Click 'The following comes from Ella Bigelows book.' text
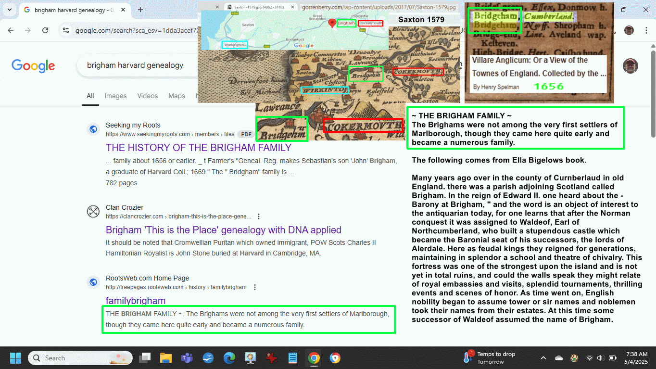The height and width of the screenshot is (369, 656). click(499, 160)
